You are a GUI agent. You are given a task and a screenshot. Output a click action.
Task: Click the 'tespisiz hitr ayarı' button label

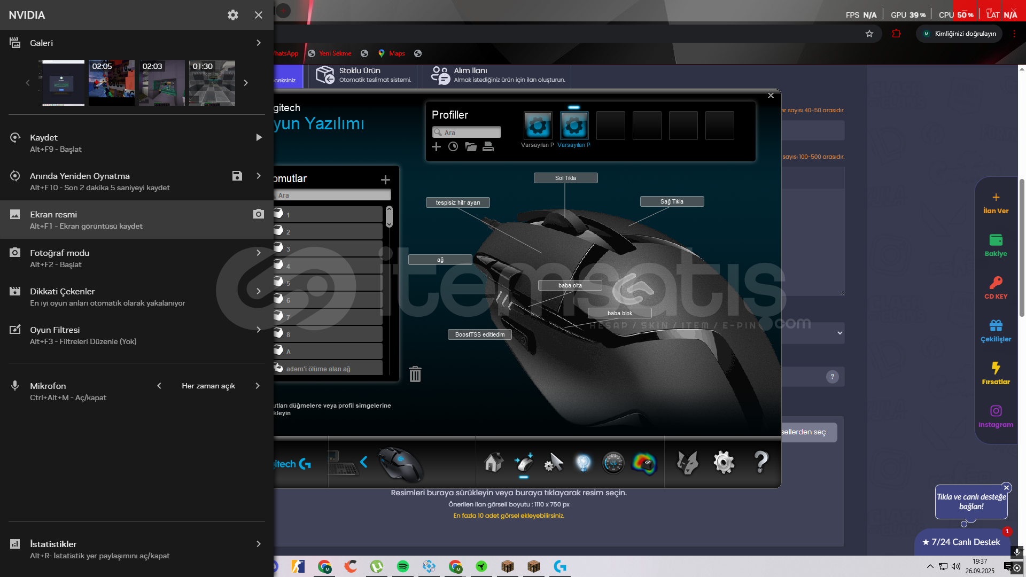pyautogui.click(x=458, y=202)
